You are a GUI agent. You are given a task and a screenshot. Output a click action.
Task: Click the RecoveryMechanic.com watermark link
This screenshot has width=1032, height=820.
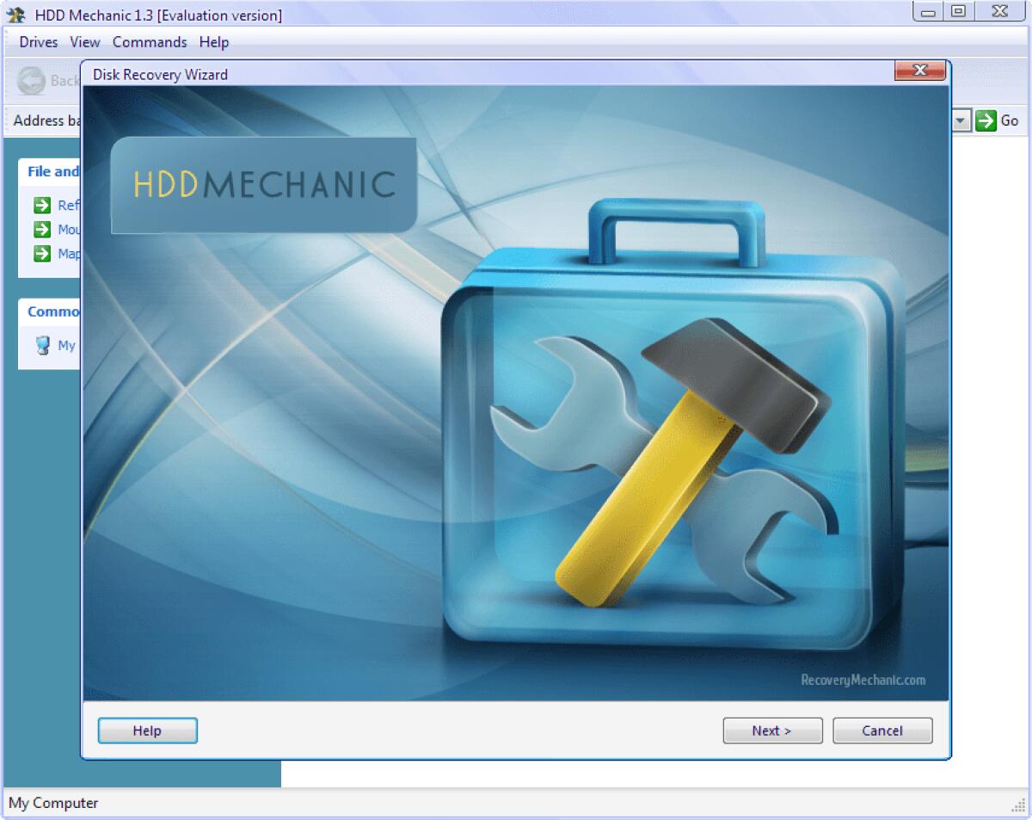pos(862,679)
